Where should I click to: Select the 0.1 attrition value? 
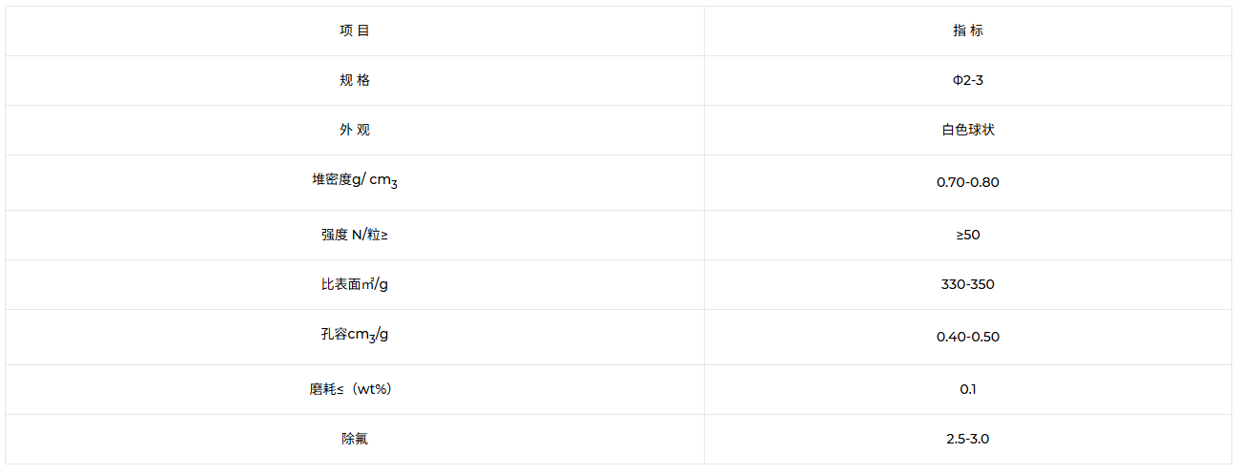pyautogui.click(x=968, y=389)
